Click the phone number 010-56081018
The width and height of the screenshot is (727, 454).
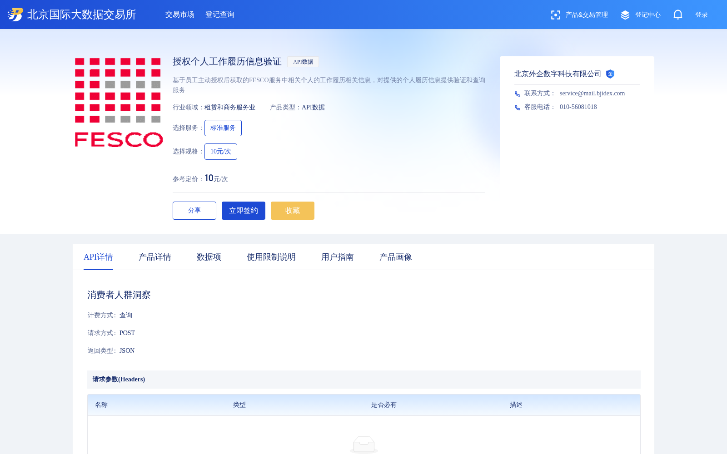coord(578,107)
